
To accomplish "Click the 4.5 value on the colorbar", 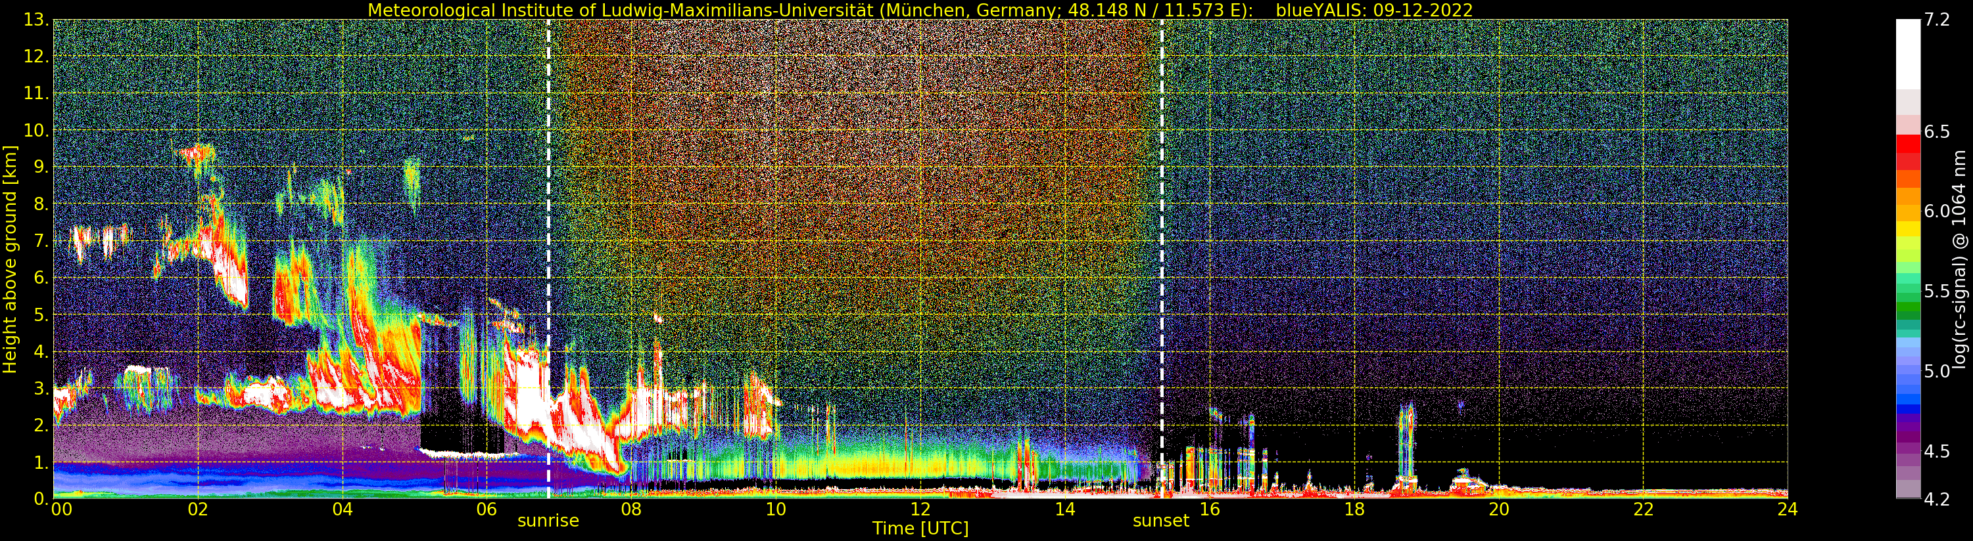I will click(x=1937, y=452).
